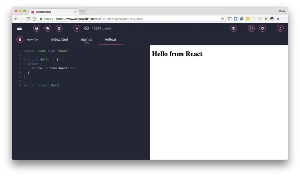The height and width of the screenshot is (177, 300).
Task: Go to browser home page
Action: 34,19
